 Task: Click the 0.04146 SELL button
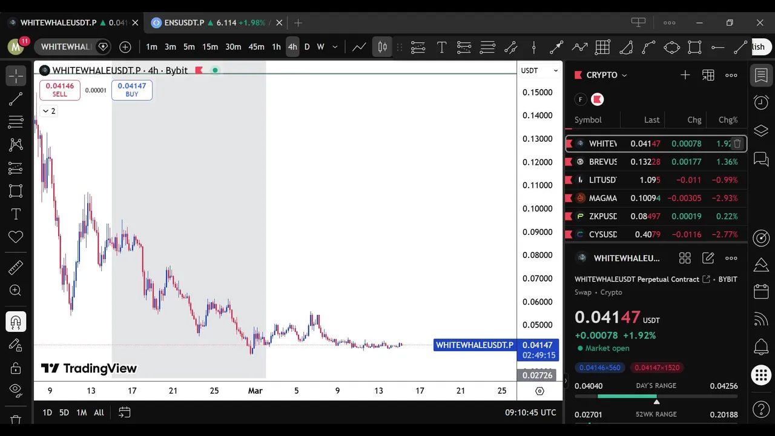59,90
